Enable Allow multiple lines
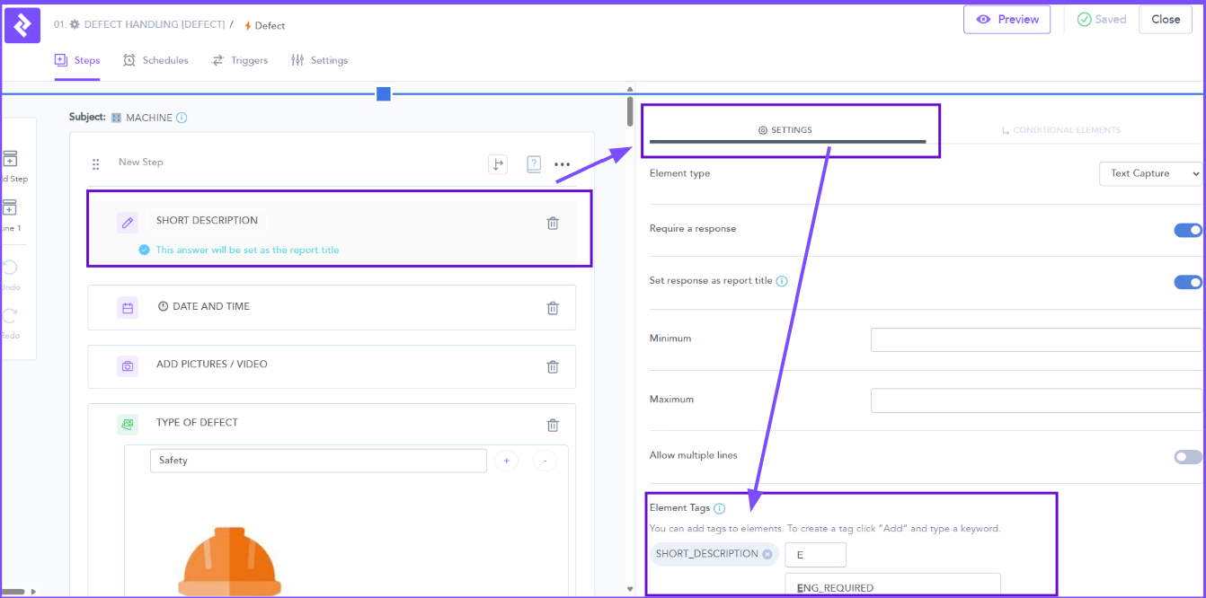 1187,457
